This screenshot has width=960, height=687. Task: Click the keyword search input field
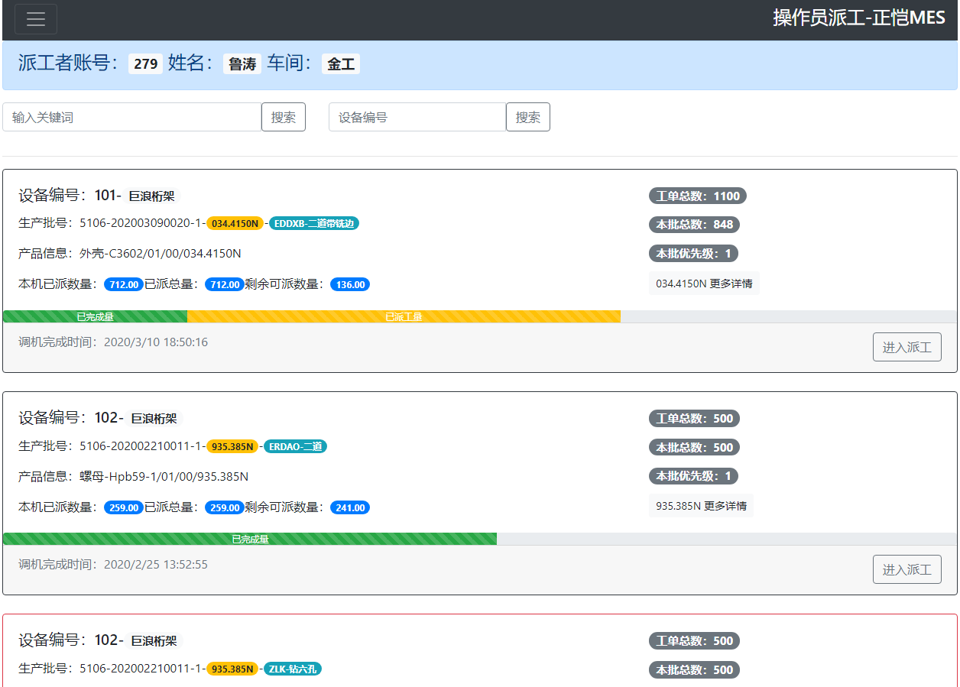point(132,117)
